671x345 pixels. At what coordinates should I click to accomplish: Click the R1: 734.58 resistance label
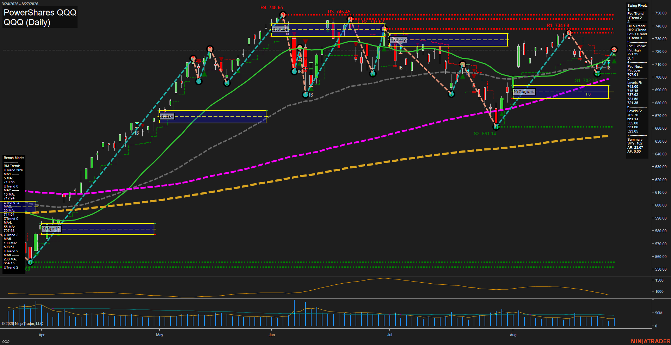pyautogui.click(x=558, y=26)
